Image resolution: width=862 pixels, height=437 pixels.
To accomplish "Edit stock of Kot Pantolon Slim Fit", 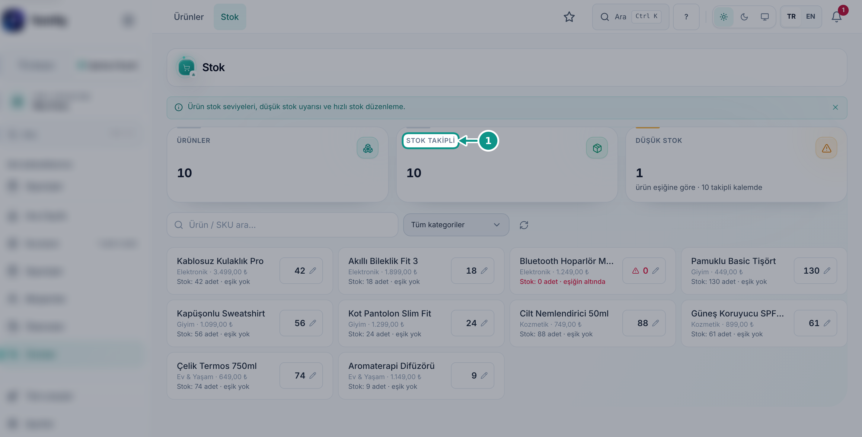I will 472,323.
